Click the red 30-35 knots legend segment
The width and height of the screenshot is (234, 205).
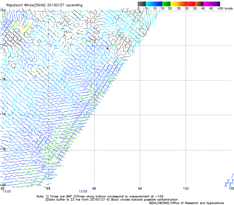pyautogui.click(x=191, y=4)
